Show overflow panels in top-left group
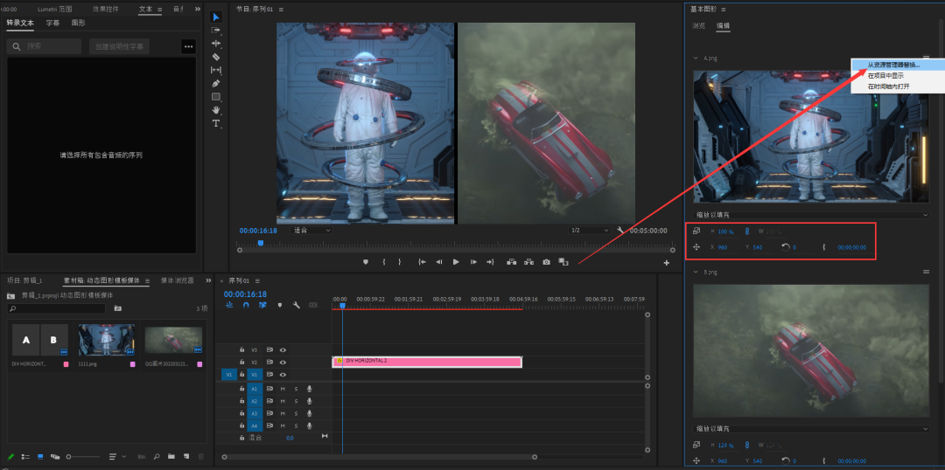This screenshot has height=470, width=945. (x=198, y=9)
